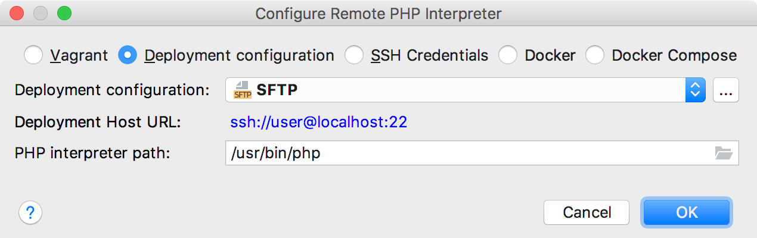Screen dimensions: 757x238
Task: Select the Docker Compose radio option
Action: pyautogui.click(x=595, y=56)
